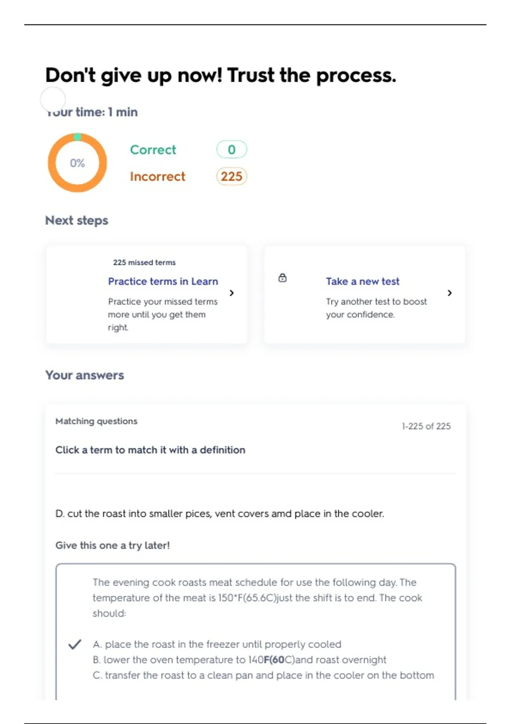Expand the Practice terms in Learn chevron
The height and width of the screenshot is (724, 511).
(x=232, y=293)
